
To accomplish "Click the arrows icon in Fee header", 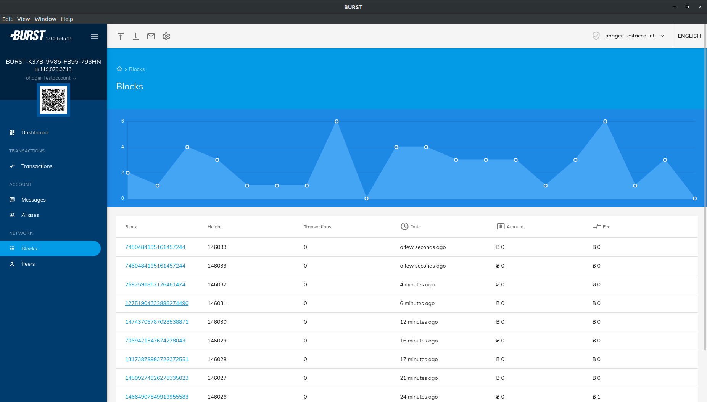I will coord(597,226).
